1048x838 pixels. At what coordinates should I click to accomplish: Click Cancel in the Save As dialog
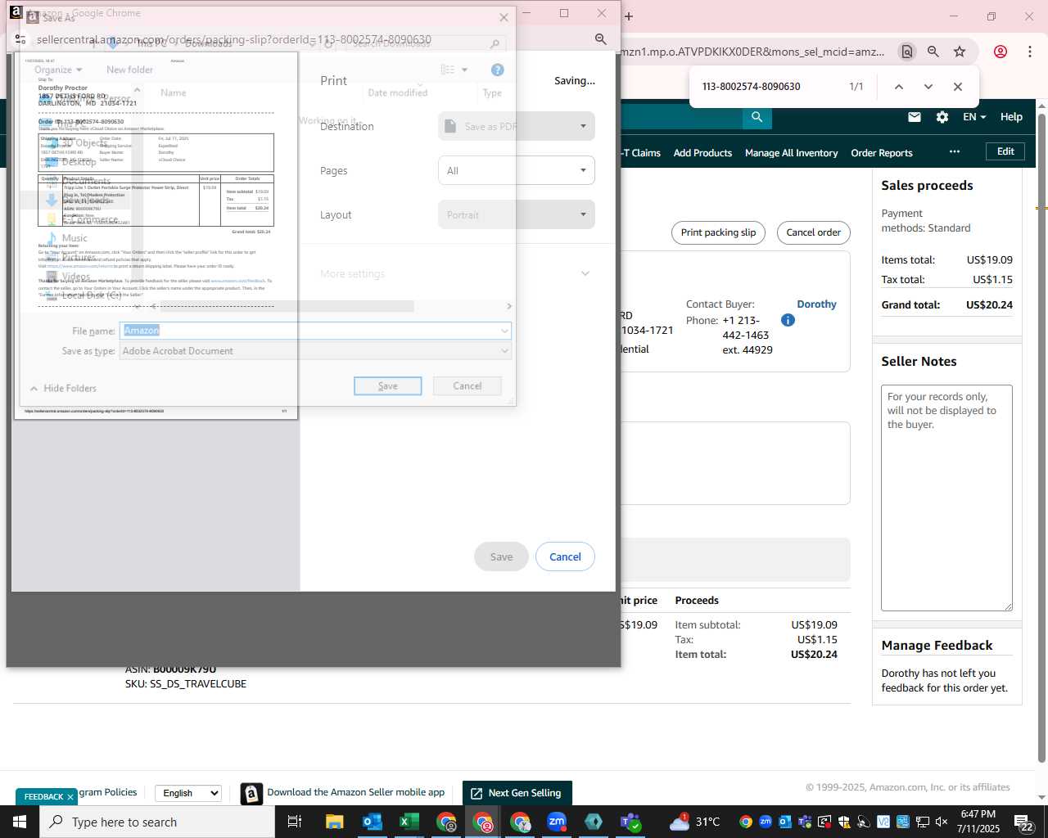tap(468, 385)
